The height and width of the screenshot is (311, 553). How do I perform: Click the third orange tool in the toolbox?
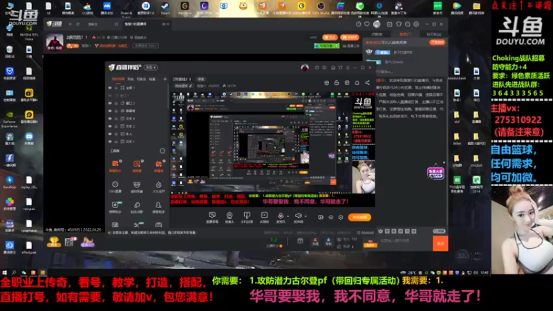click(158, 166)
